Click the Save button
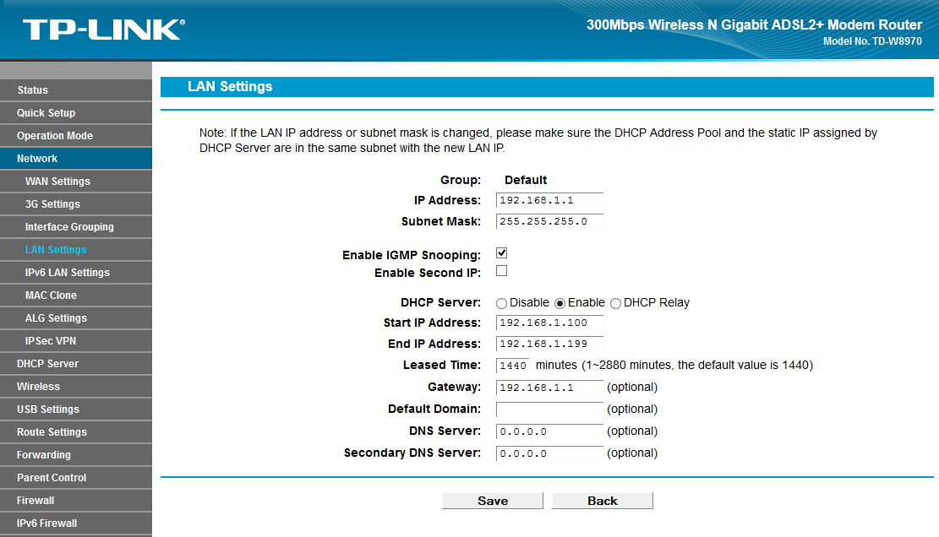 [493, 501]
